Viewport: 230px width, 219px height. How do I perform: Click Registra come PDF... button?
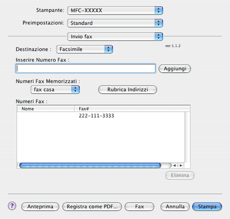[x=92, y=207]
